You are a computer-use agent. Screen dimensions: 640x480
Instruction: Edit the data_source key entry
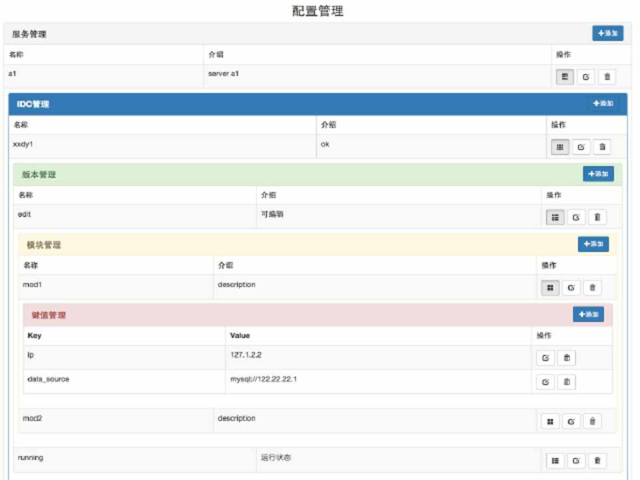click(545, 382)
